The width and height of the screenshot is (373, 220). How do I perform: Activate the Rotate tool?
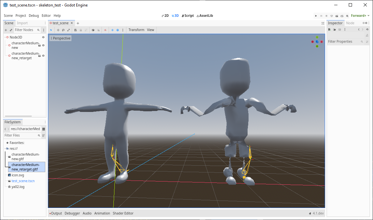point(63,29)
